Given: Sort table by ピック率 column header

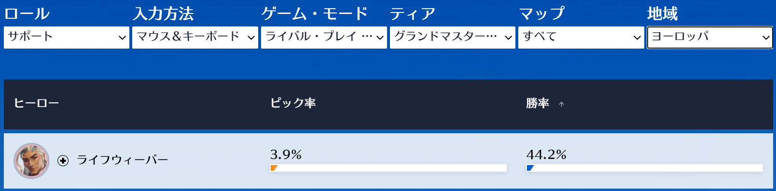Looking at the screenshot, I should [x=293, y=103].
